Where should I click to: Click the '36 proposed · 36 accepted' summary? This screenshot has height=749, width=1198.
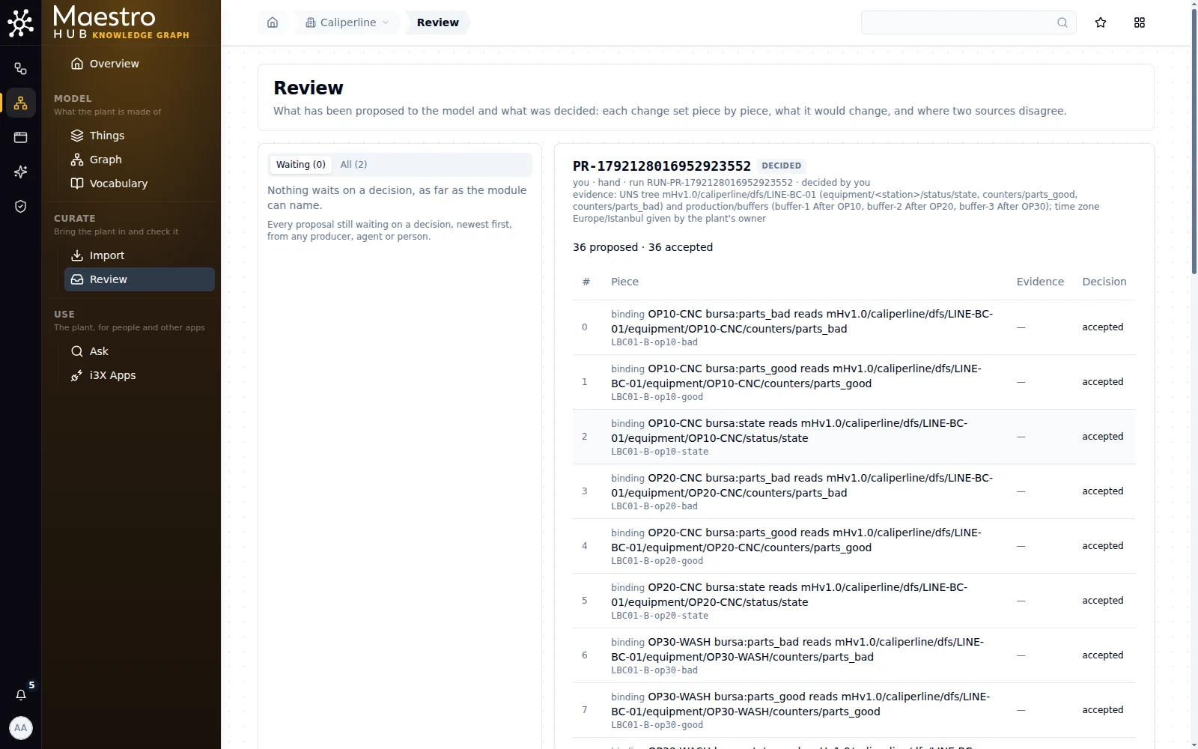[642, 247]
